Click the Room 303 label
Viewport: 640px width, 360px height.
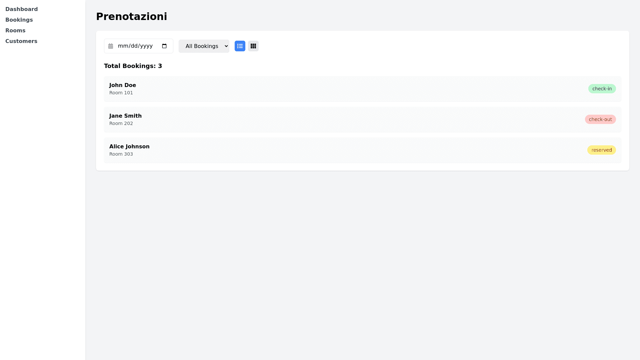121,154
